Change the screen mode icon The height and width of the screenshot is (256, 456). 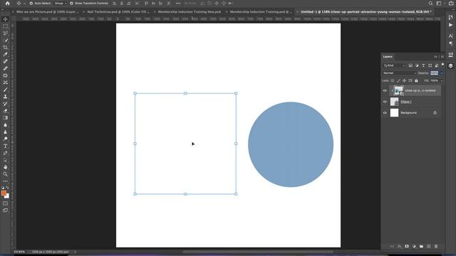(x=5, y=210)
